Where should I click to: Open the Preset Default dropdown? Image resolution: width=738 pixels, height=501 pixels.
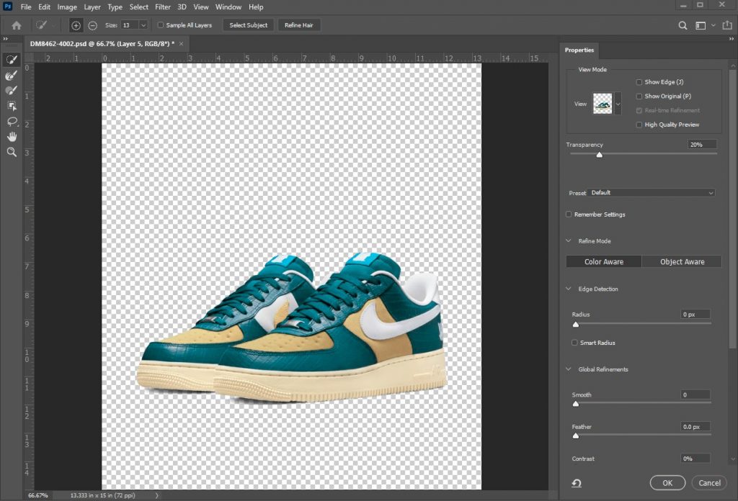(x=652, y=193)
